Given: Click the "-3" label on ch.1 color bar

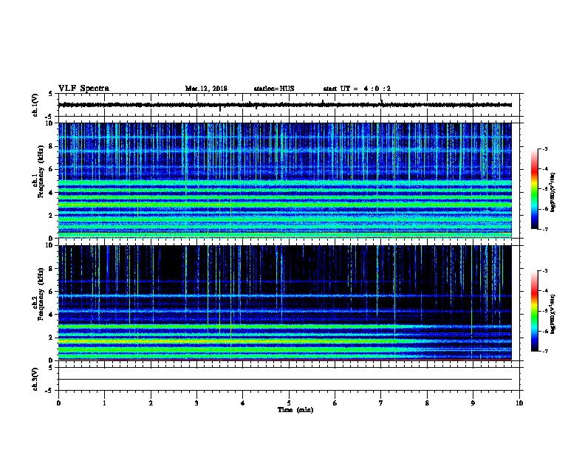Looking at the screenshot, I should (545, 149).
